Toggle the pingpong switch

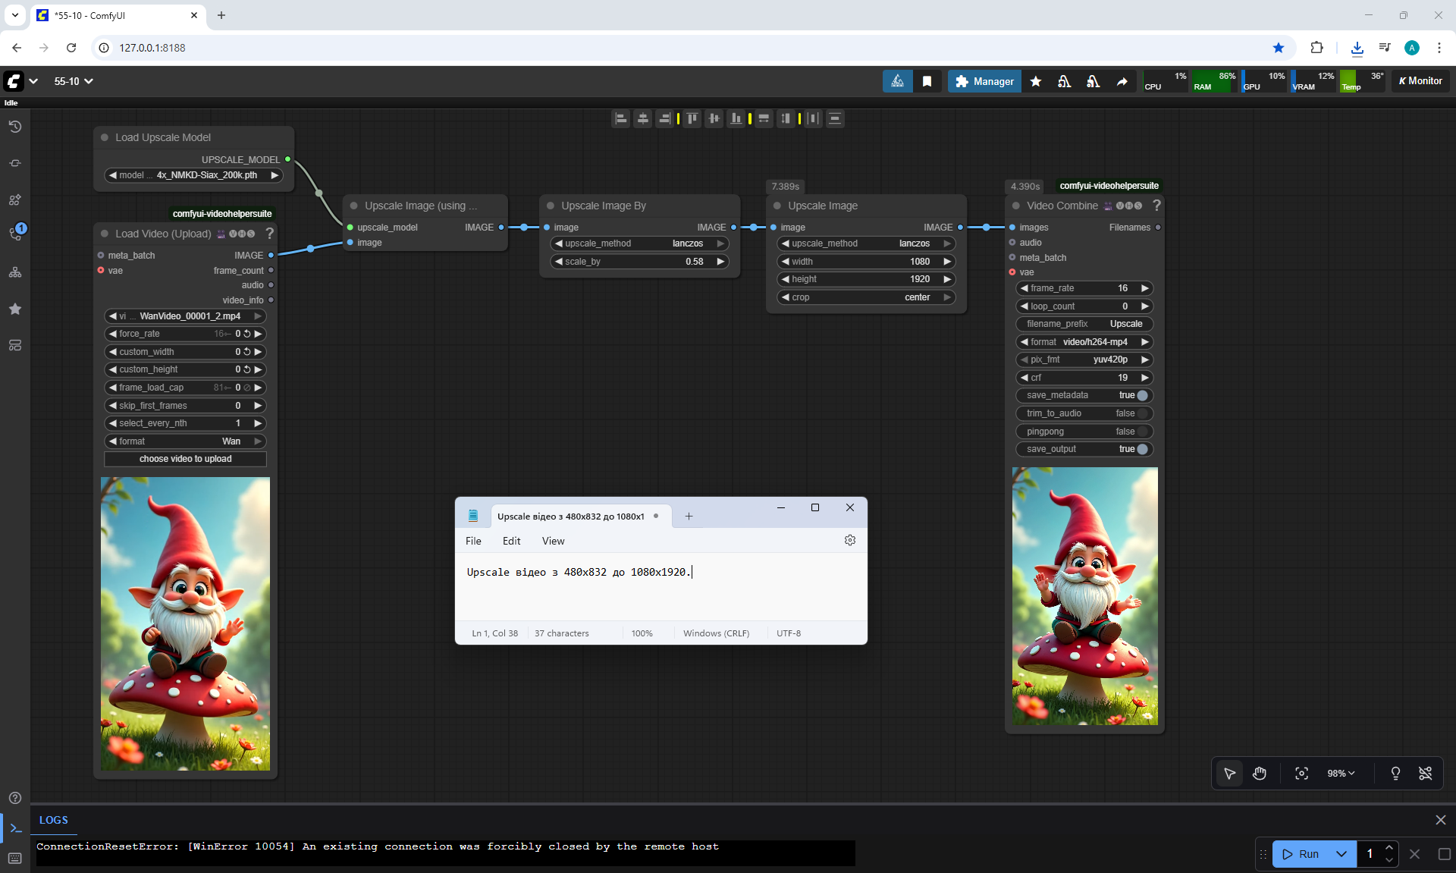(x=1142, y=432)
